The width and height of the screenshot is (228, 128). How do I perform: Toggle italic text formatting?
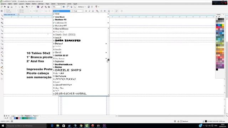pyautogui.click(x=89, y=11)
